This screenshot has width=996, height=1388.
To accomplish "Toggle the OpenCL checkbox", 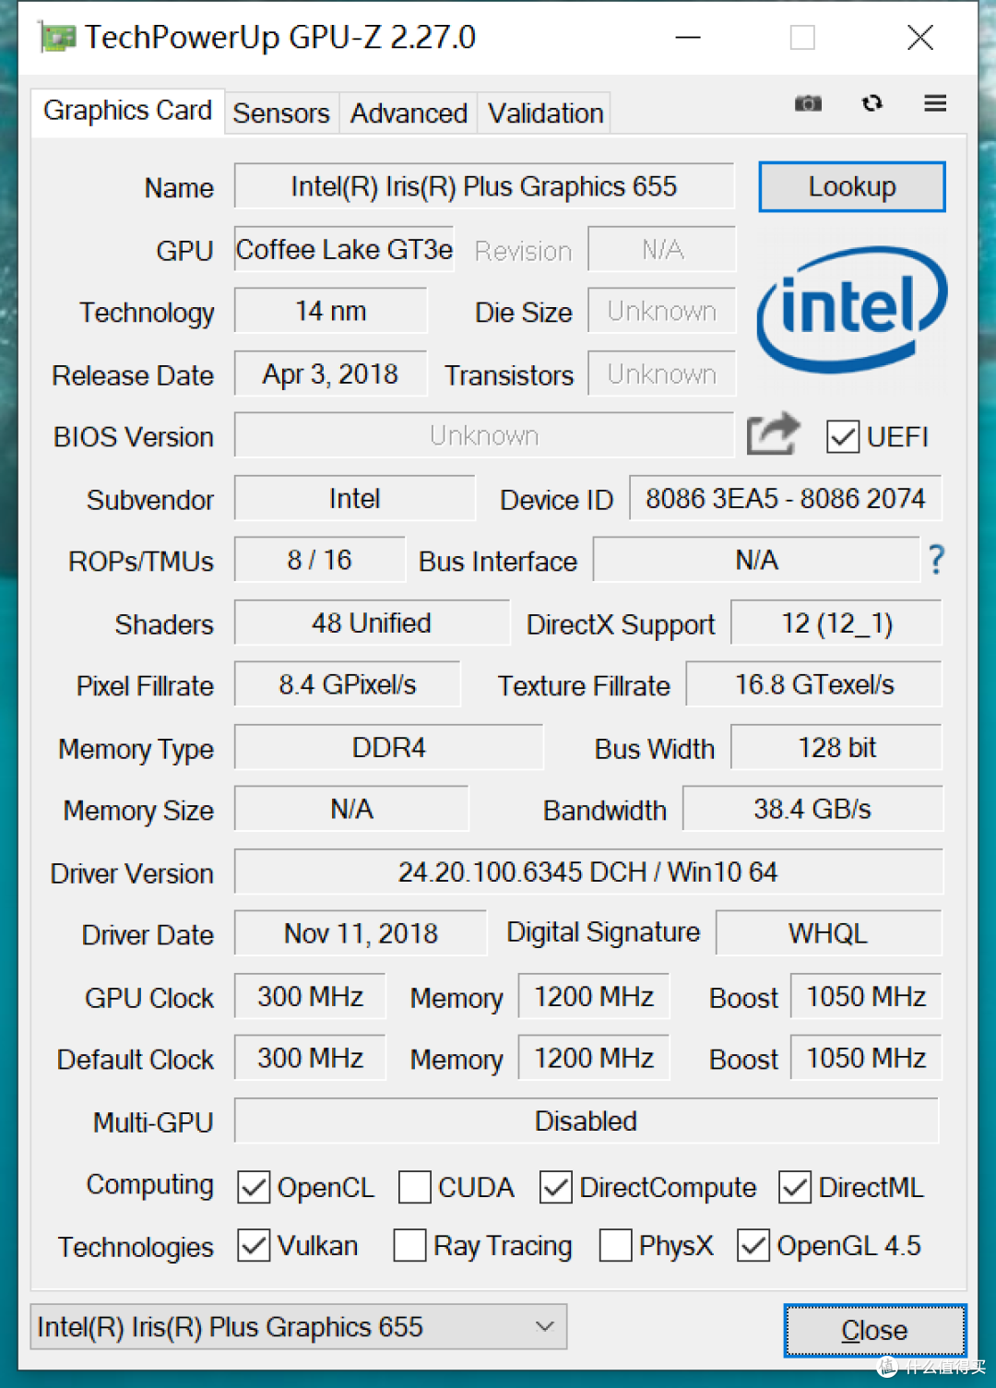I will tap(254, 1187).
